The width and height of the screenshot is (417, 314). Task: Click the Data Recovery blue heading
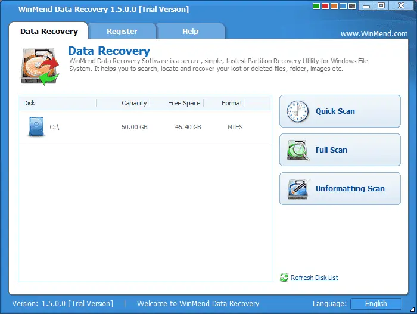109,51
